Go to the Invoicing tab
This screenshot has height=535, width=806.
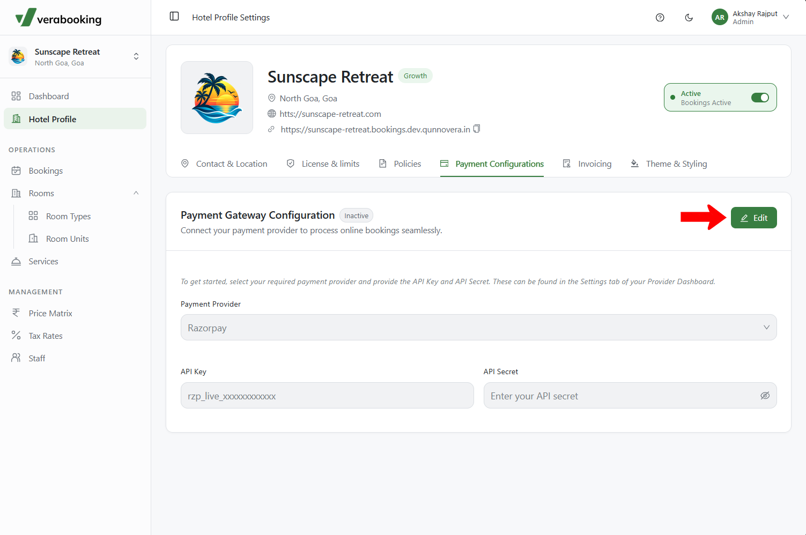point(587,164)
